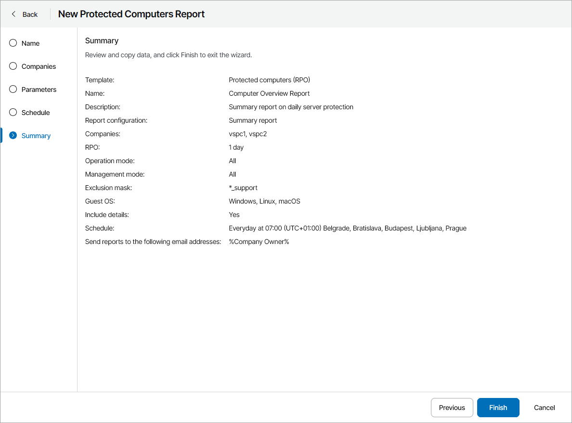Viewport: 572px width, 423px height.
Task: Click the %Company Owner% email value
Action: [259, 242]
